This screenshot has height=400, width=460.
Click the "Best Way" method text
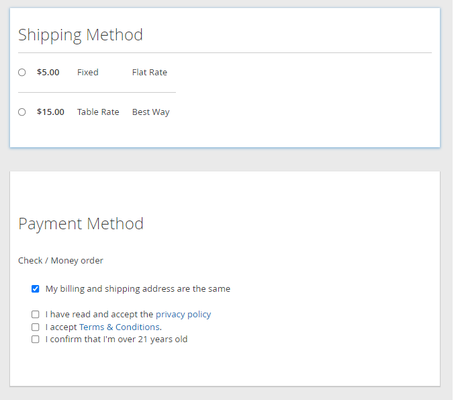(151, 112)
